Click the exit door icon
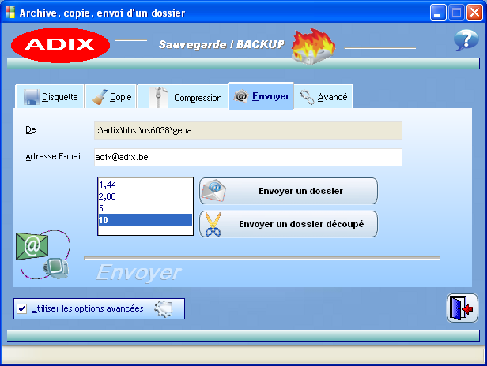Viewport: 487px width, 366px height. click(x=462, y=308)
